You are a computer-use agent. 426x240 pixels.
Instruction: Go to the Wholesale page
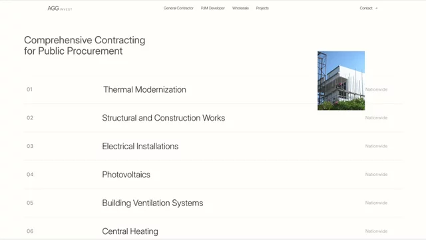(x=240, y=8)
